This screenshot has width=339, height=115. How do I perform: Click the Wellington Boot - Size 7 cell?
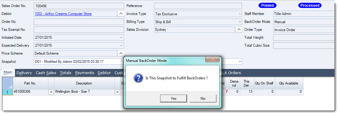tap(84, 92)
